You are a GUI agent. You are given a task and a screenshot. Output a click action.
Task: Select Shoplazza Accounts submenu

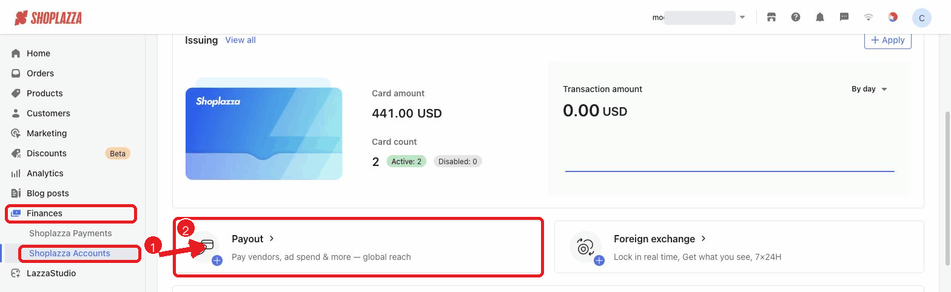click(70, 253)
